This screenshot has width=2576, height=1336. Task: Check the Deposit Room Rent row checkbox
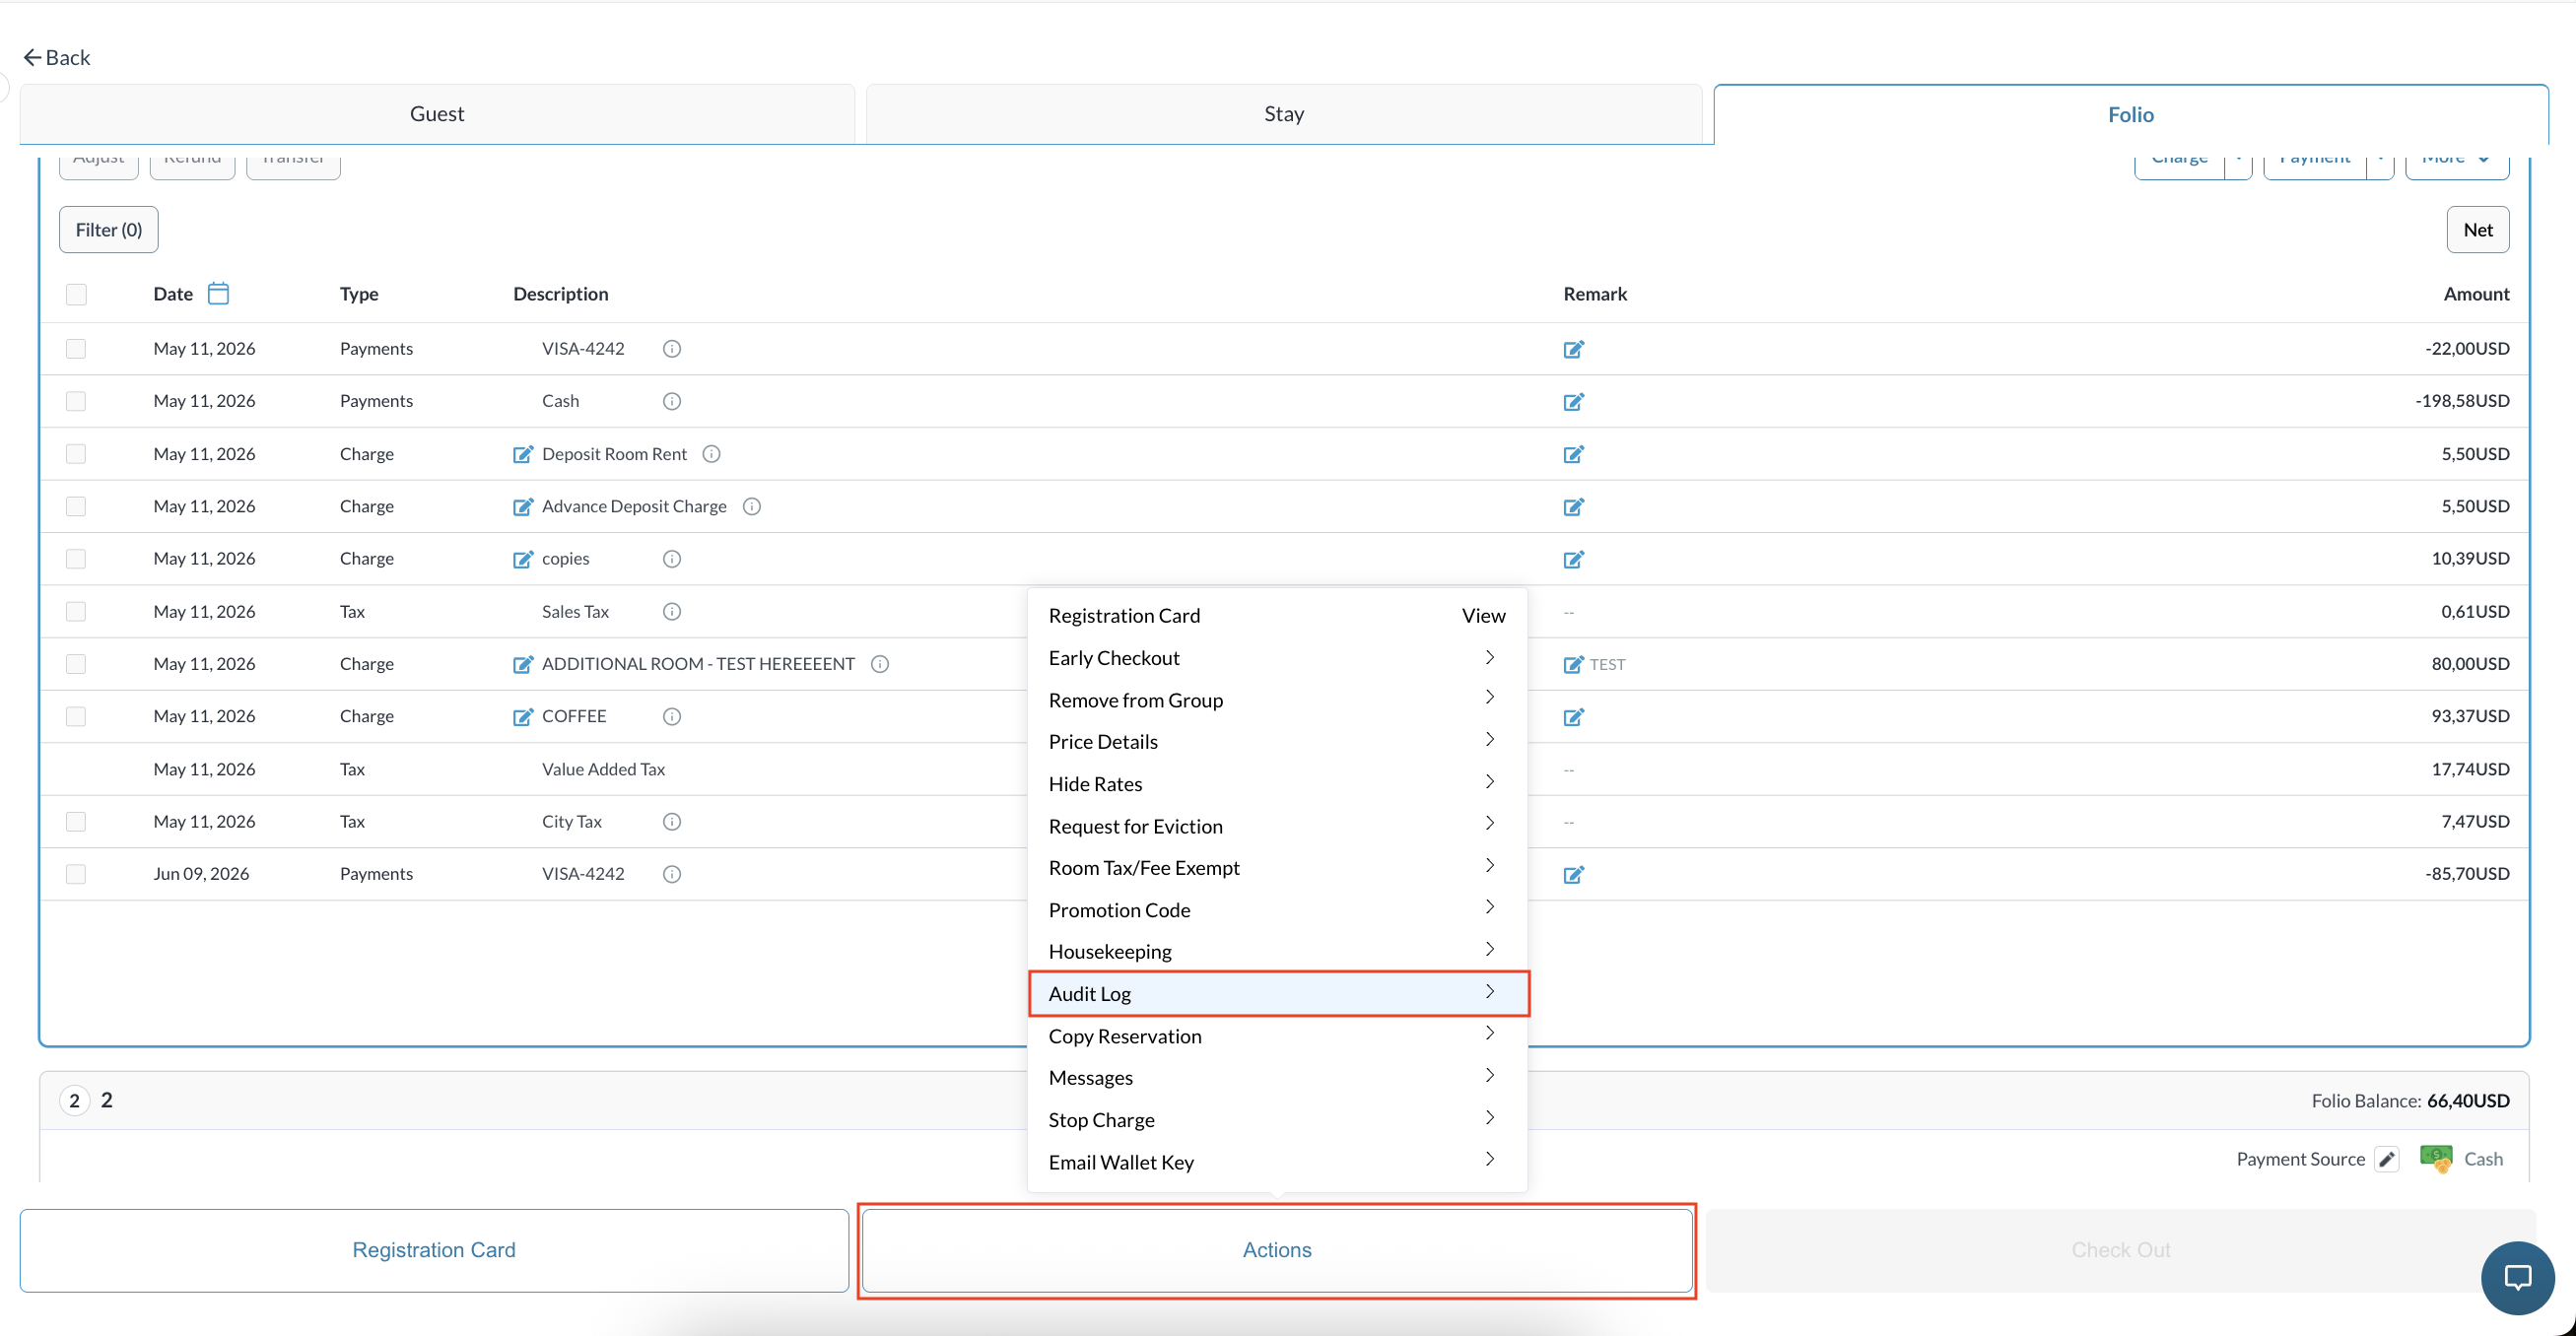76,454
